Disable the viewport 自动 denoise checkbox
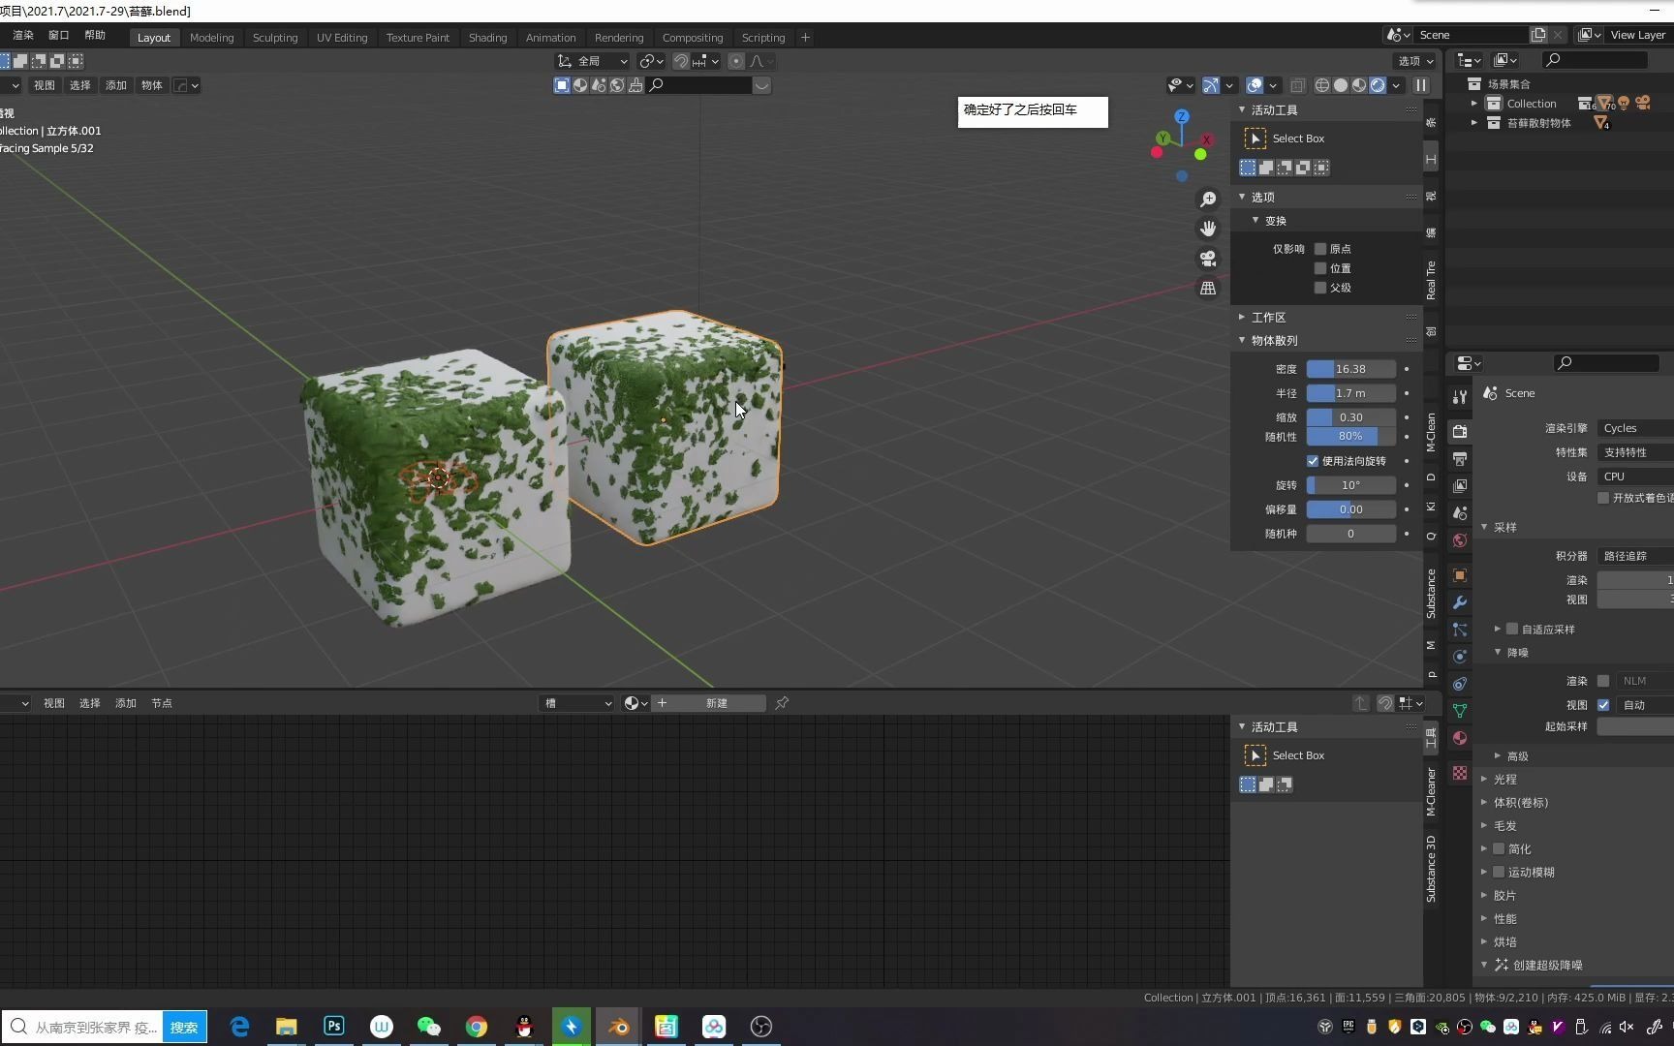The width and height of the screenshot is (1674, 1046). [1603, 705]
